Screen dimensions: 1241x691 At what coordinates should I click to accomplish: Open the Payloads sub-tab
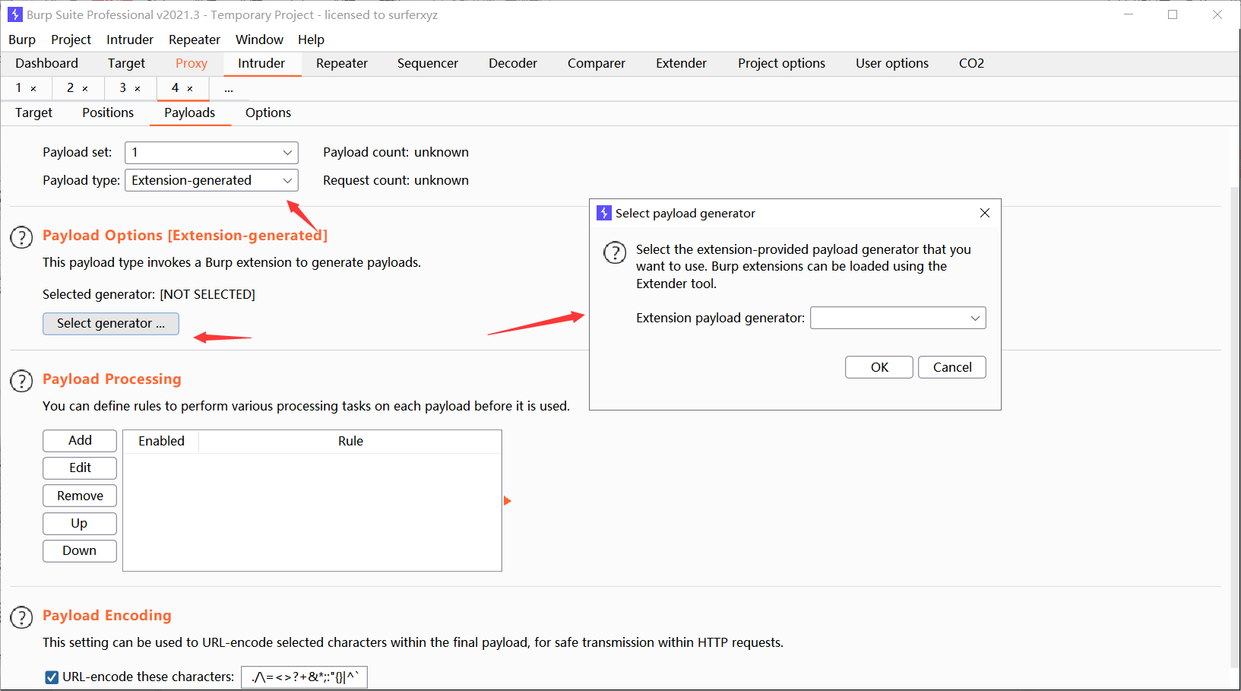(x=190, y=113)
